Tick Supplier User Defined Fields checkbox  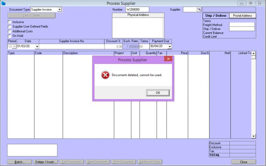click(9, 26)
